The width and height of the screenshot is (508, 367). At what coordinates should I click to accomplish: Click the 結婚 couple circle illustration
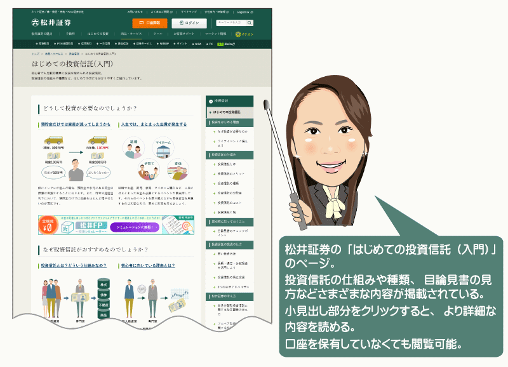133,148
